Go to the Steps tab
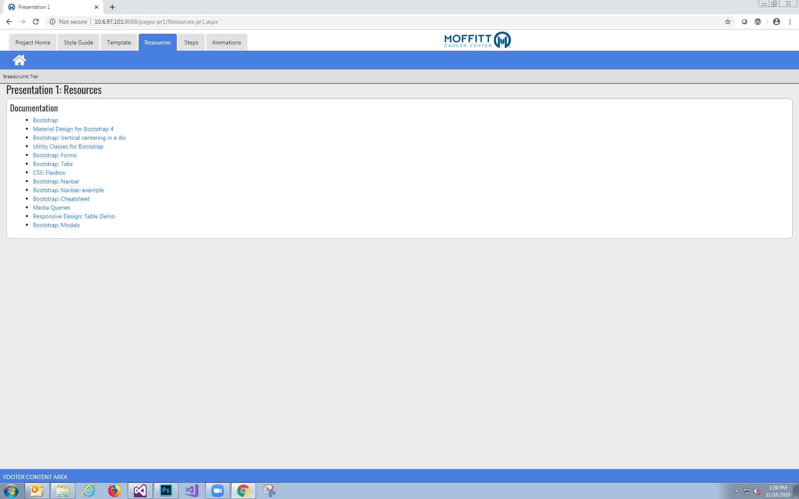Image resolution: width=799 pixels, height=499 pixels. 191,42
